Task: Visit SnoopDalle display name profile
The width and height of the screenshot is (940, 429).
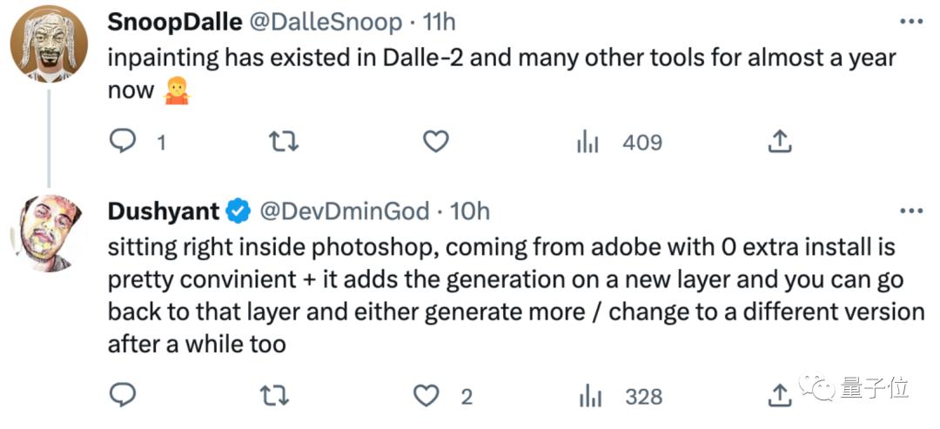Action: (x=174, y=21)
